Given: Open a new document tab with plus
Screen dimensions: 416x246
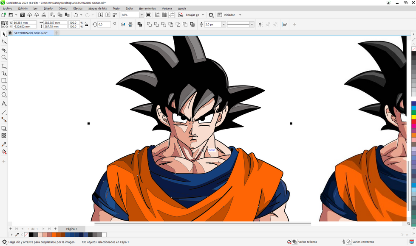Looking at the screenshot, I should (57, 33).
